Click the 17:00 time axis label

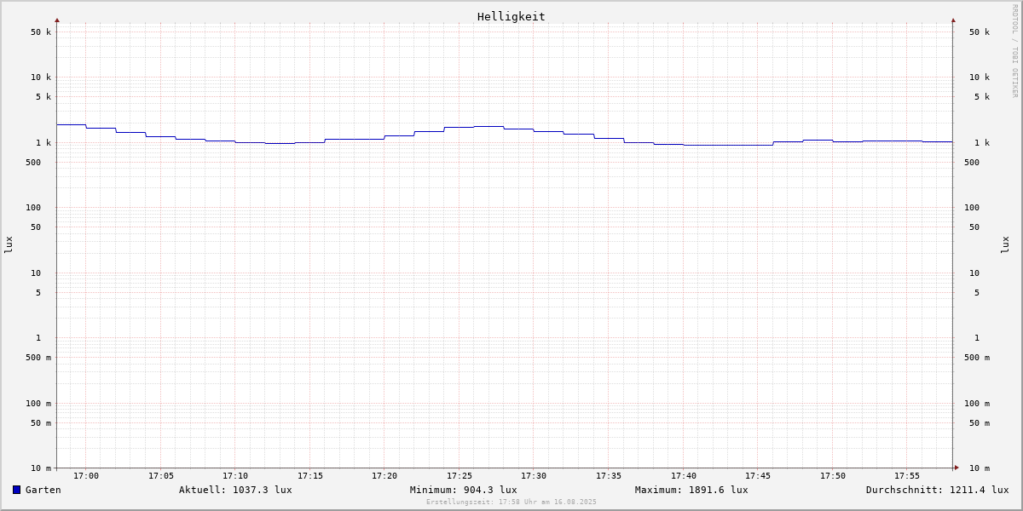pos(86,476)
